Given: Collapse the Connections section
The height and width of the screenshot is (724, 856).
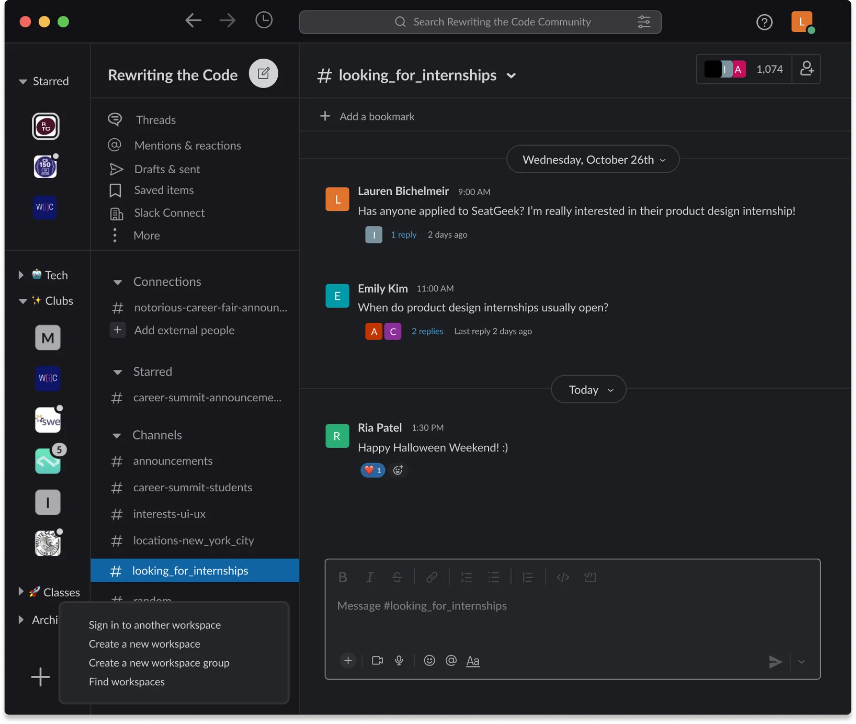Looking at the screenshot, I should coord(118,282).
